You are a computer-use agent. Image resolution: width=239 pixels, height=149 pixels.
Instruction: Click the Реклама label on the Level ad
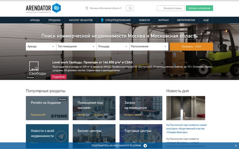coord(30,77)
